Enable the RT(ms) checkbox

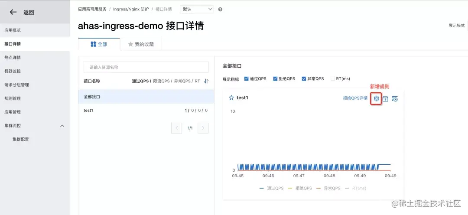tap(333, 79)
